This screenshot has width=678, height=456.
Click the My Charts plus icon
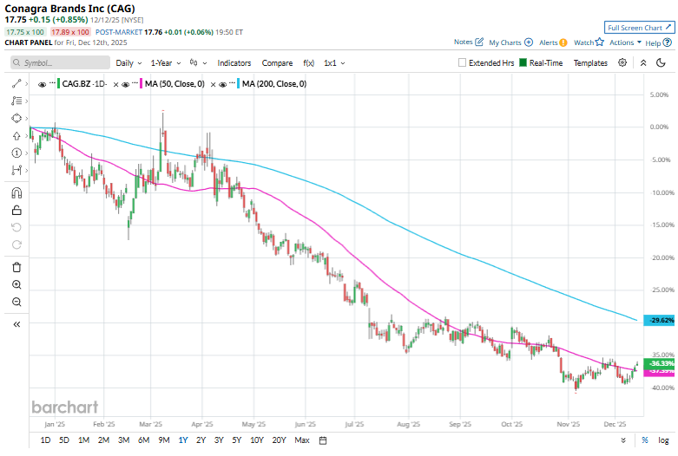[529, 42]
